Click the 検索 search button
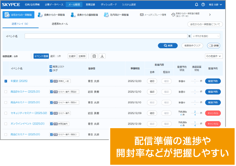236x166 pixels. pos(168,46)
